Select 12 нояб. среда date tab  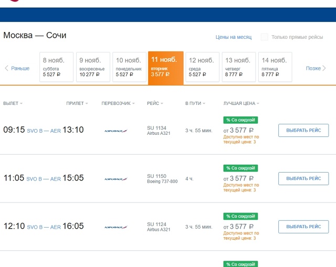(203, 68)
